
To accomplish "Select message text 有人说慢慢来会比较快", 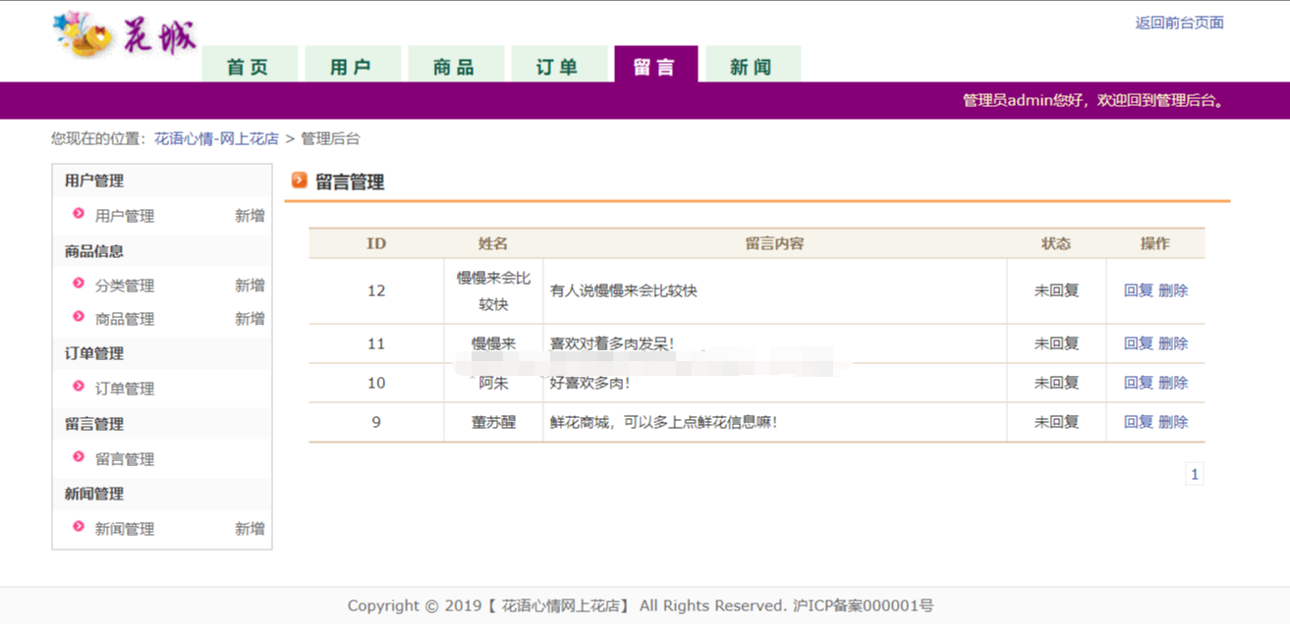I will click(x=624, y=291).
